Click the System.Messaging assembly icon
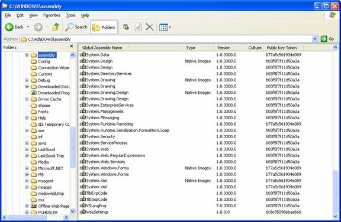This screenshot has width=341, height=222. (x=83, y=117)
